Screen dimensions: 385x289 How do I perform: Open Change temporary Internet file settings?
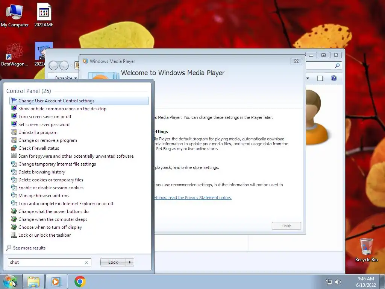pos(79,164)
